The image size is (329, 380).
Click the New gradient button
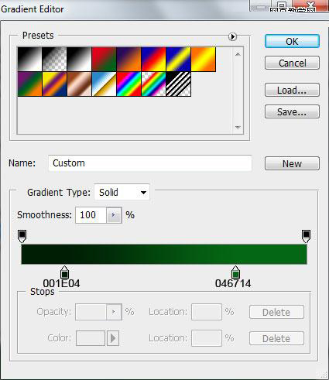coord(292,163)
